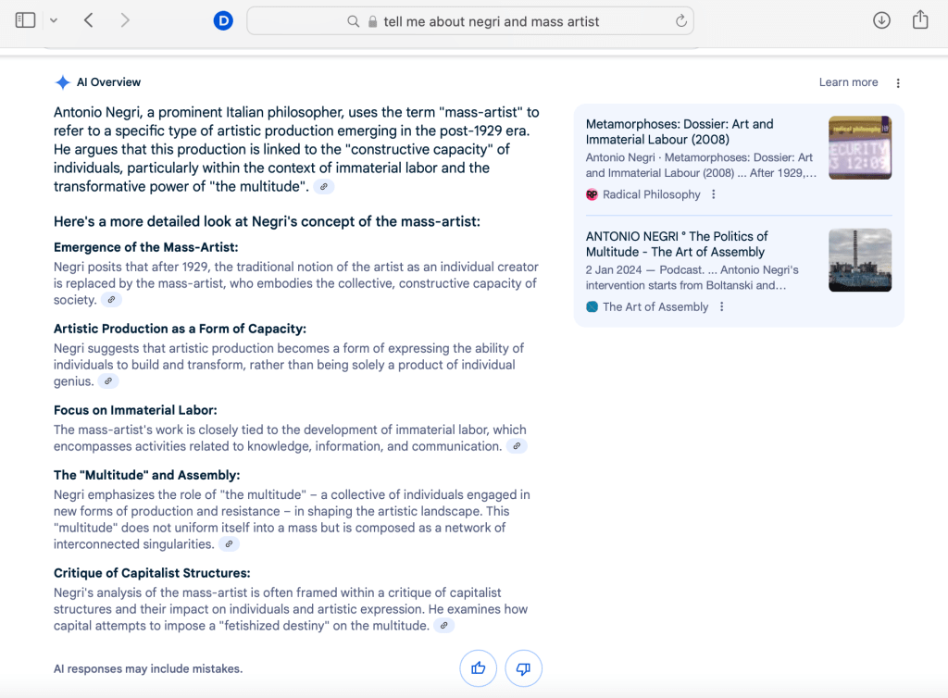The width and height of the screenshot is (948, 698).
Task: Click the blue D extension icon
Action: (222, 21)
